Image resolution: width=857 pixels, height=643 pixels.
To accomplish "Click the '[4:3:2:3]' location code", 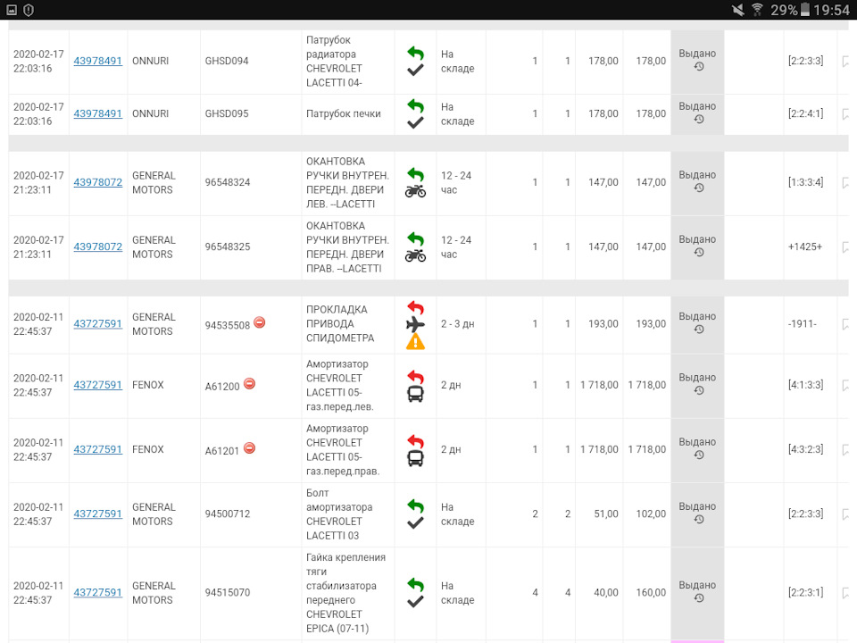I will (805, 449).
